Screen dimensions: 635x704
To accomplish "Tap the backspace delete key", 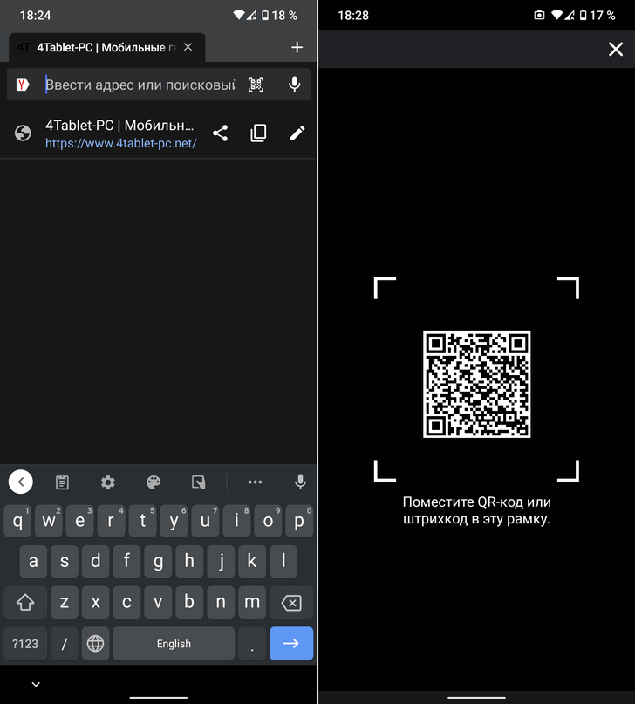I will pos(291,602).
